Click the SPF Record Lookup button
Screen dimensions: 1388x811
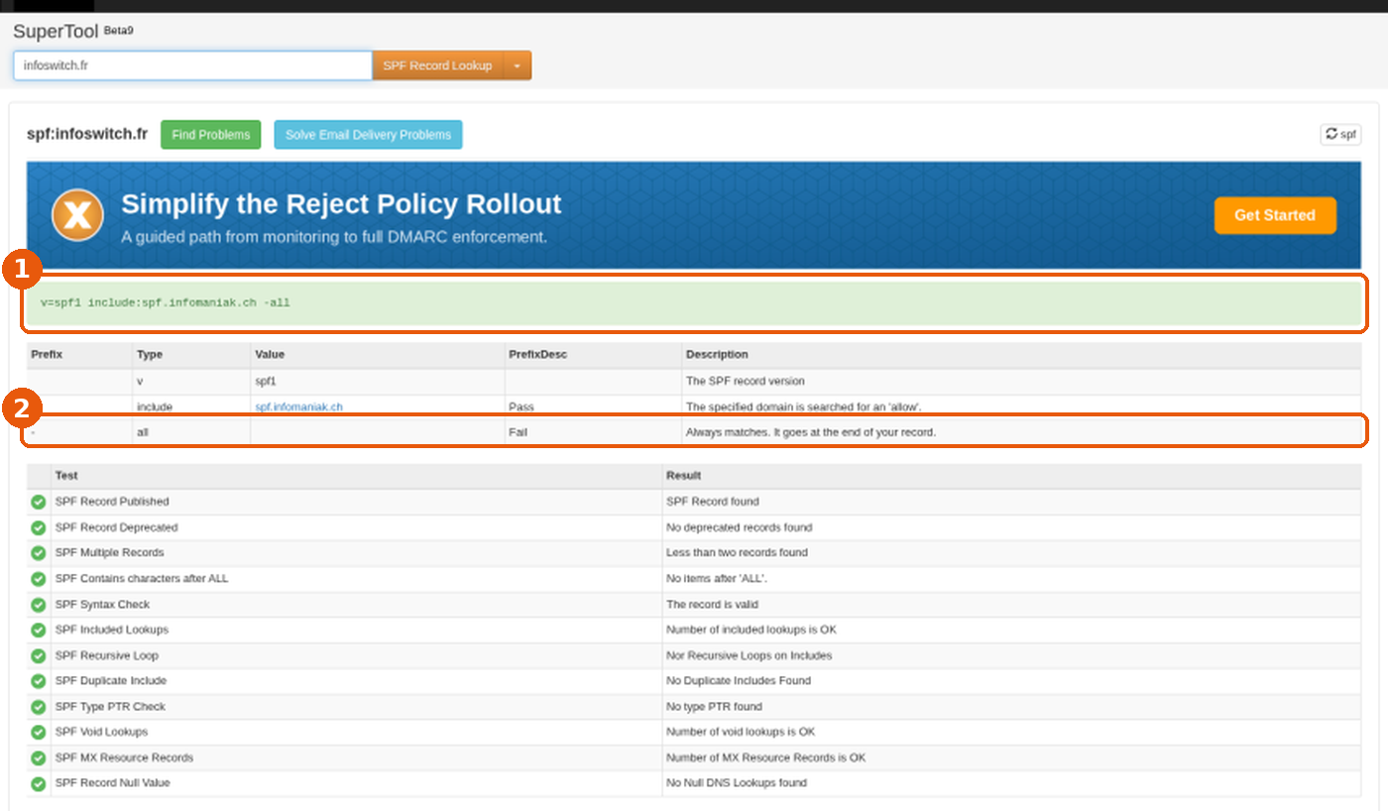point(437,65)
